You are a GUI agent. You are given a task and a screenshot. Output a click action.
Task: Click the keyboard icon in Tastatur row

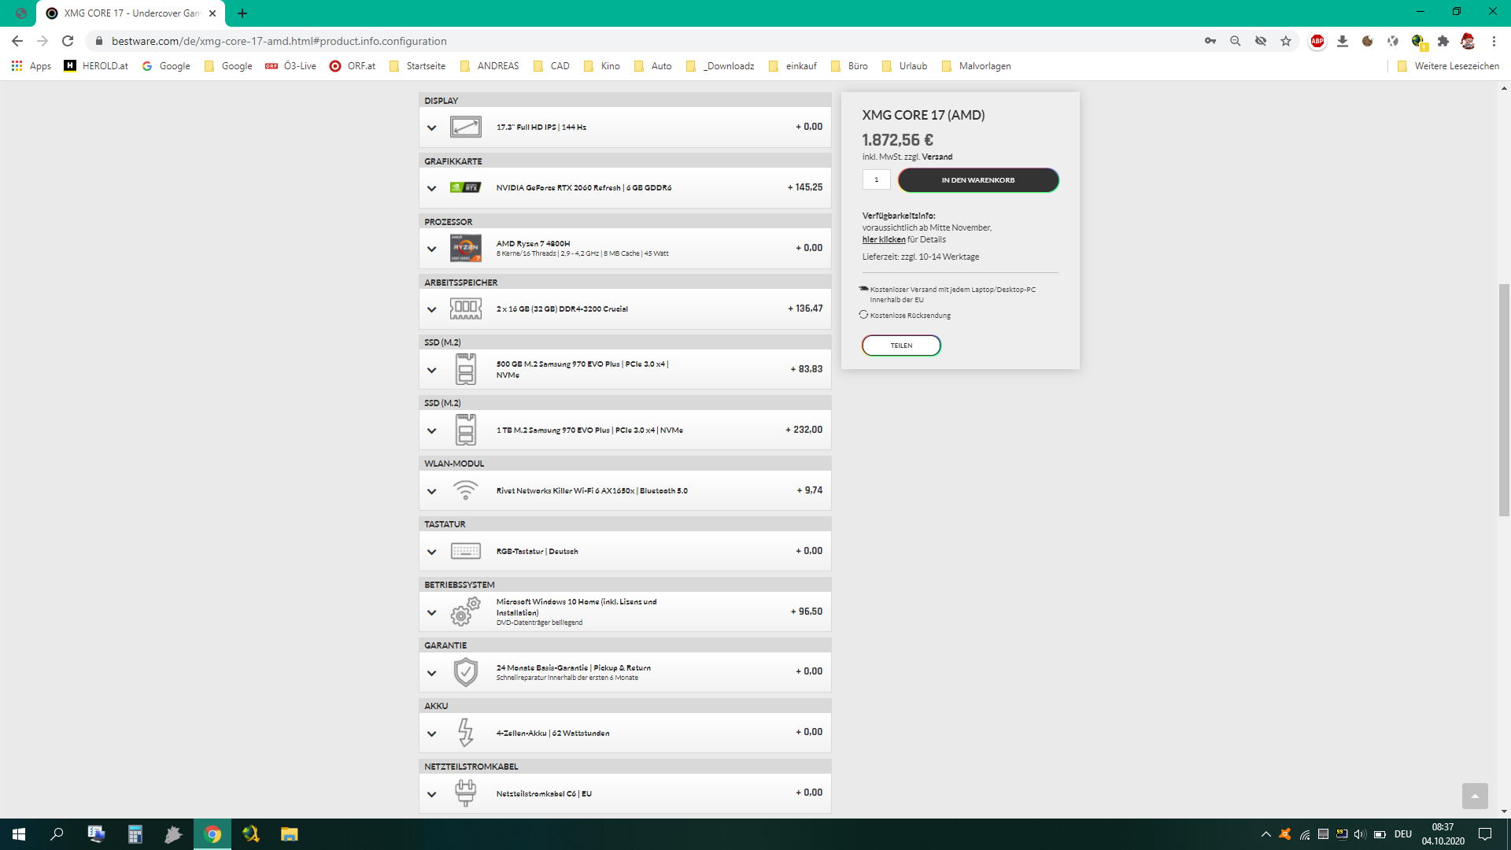point(465,551)
